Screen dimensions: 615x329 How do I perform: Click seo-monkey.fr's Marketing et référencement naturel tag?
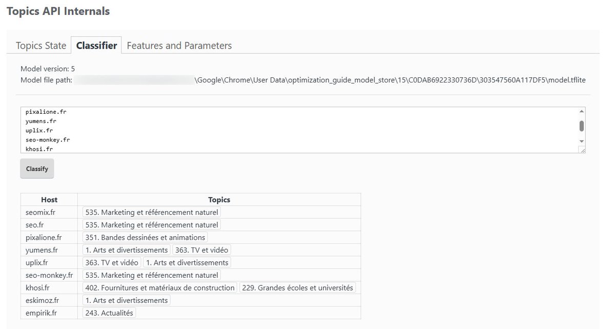pos(152,275)
